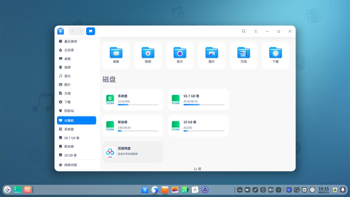The height and width of the screenshot is (197, 350).
Task: Open the 音乐 folder in the file manager
Action: point(180,55)
